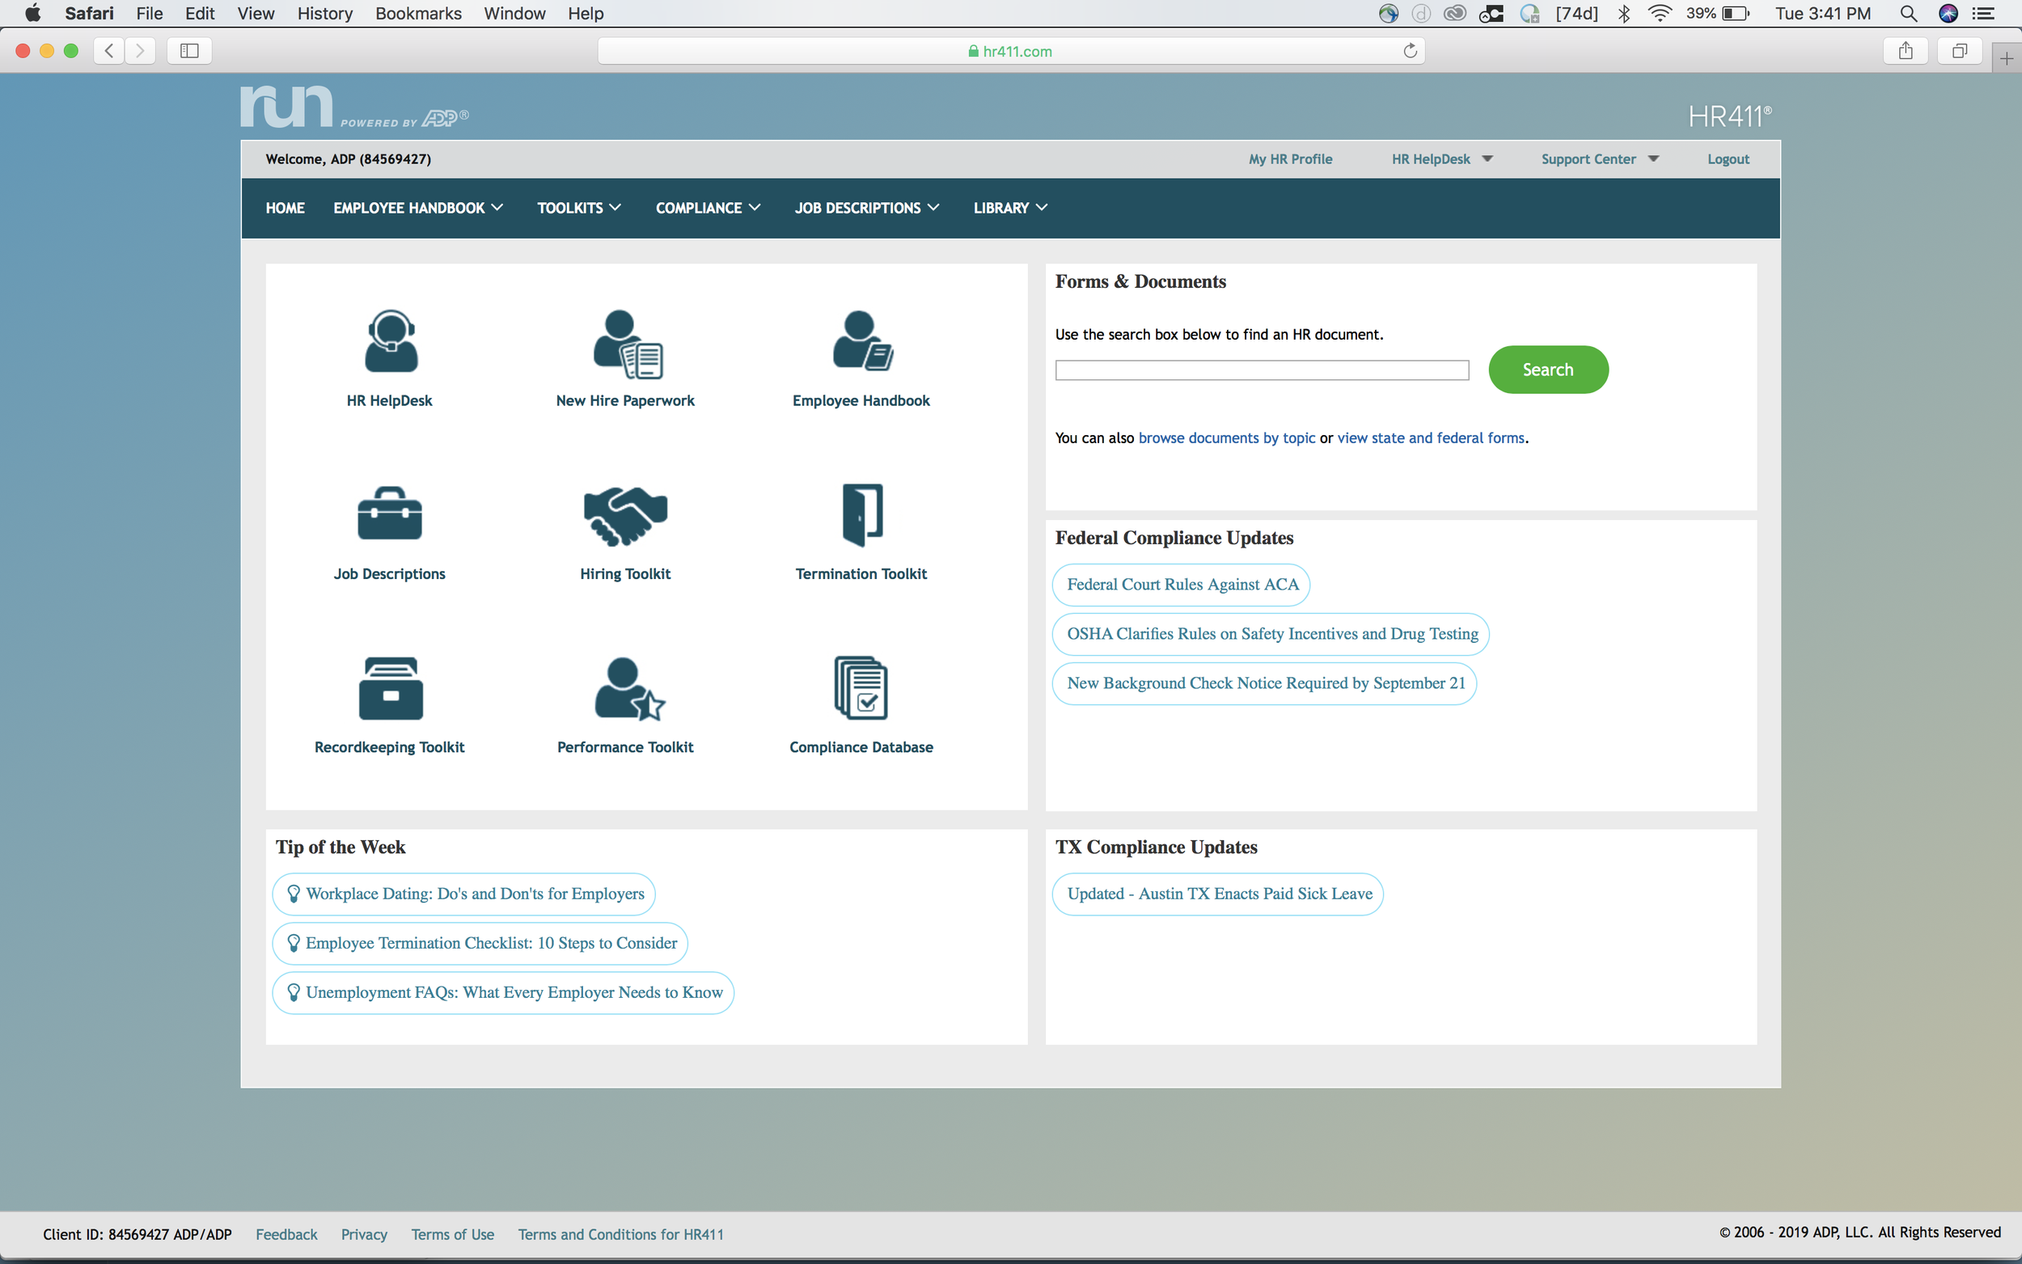Click the HR document search box

[x=1263, y=370]
